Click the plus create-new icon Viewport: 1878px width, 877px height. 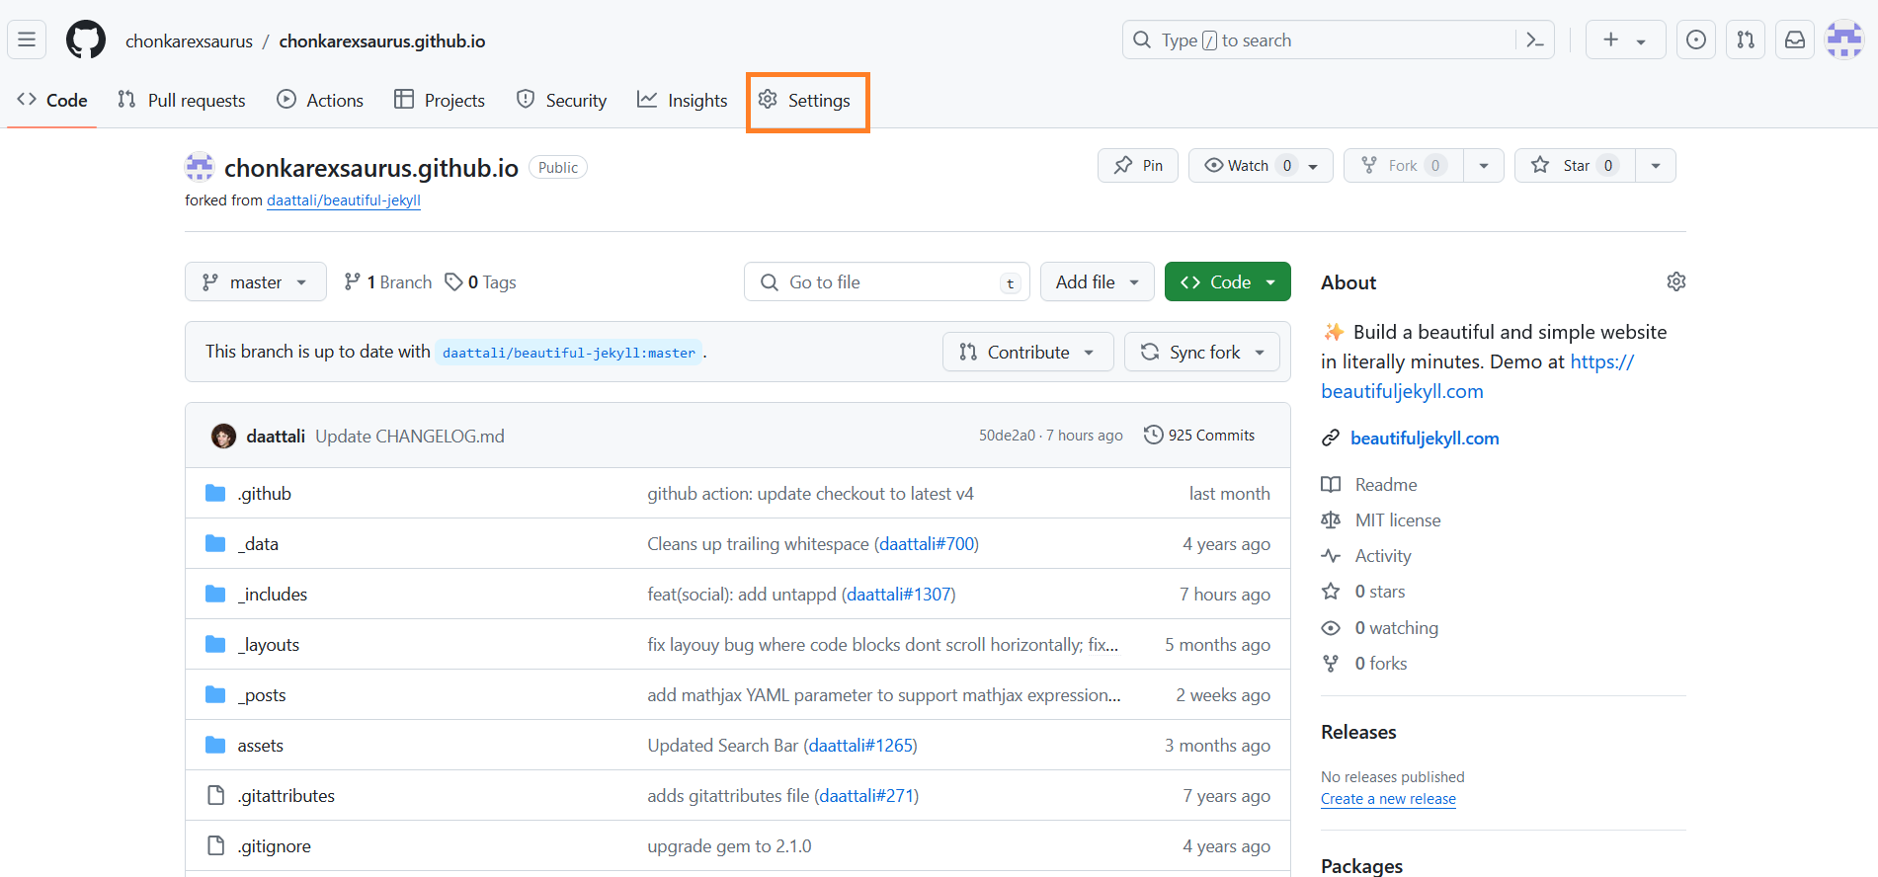pos(1611,40)
